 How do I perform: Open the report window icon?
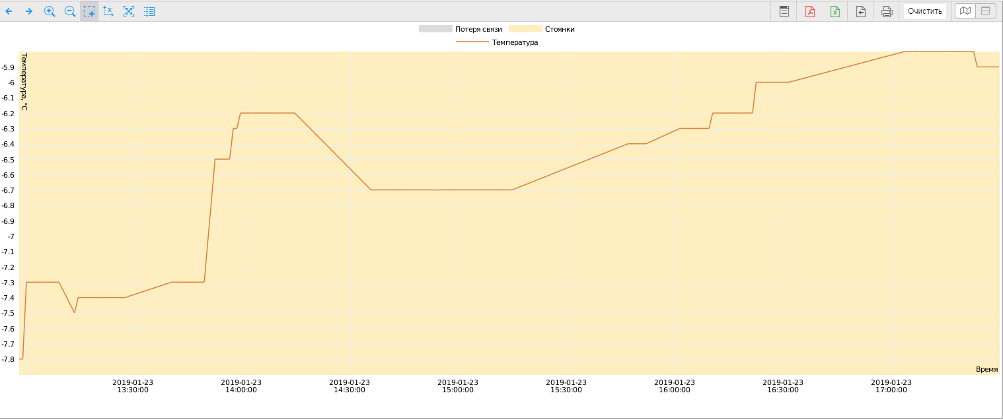pyautogui.click(x=784, y=11)
